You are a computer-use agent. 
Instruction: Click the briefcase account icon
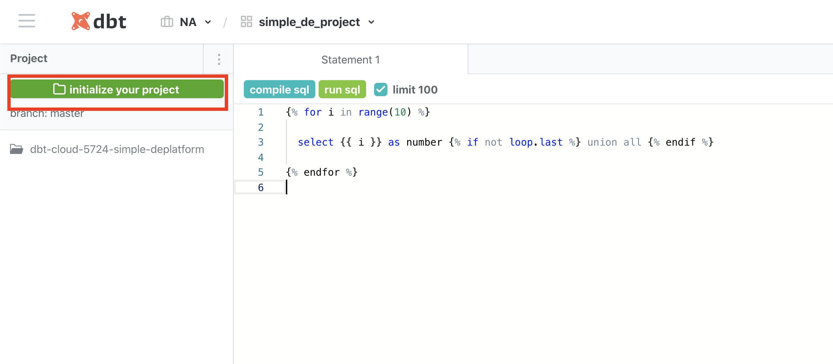[x=167, y=22]
